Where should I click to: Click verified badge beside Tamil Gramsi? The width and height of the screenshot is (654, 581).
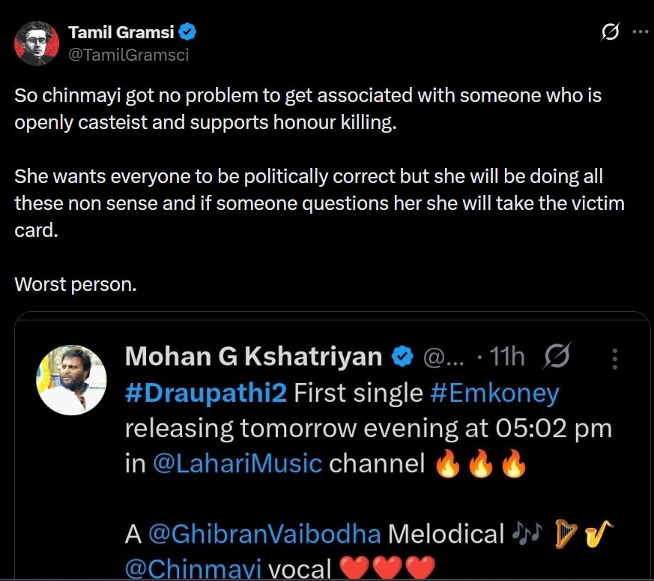click(189, 32)
